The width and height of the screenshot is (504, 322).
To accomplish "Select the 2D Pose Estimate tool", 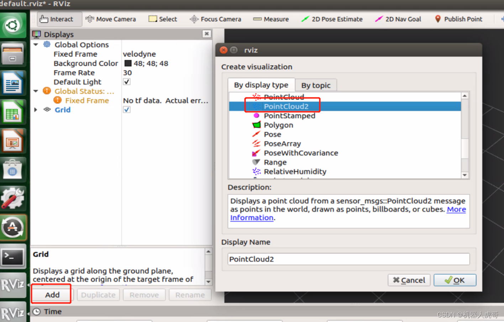I will [x=332, y=19].
